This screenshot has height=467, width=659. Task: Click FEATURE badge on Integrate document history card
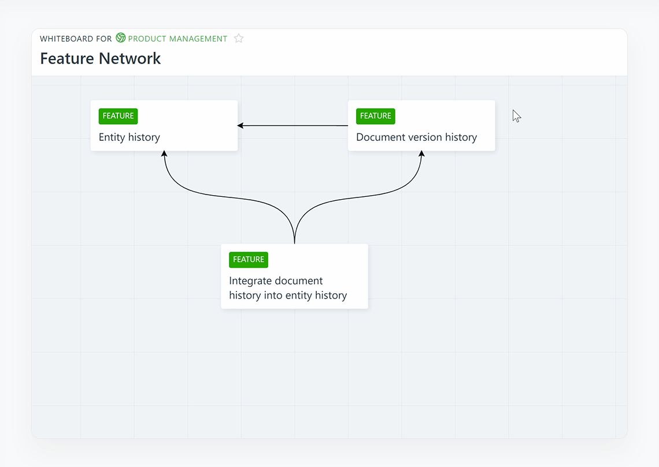[x=249, y=260]
